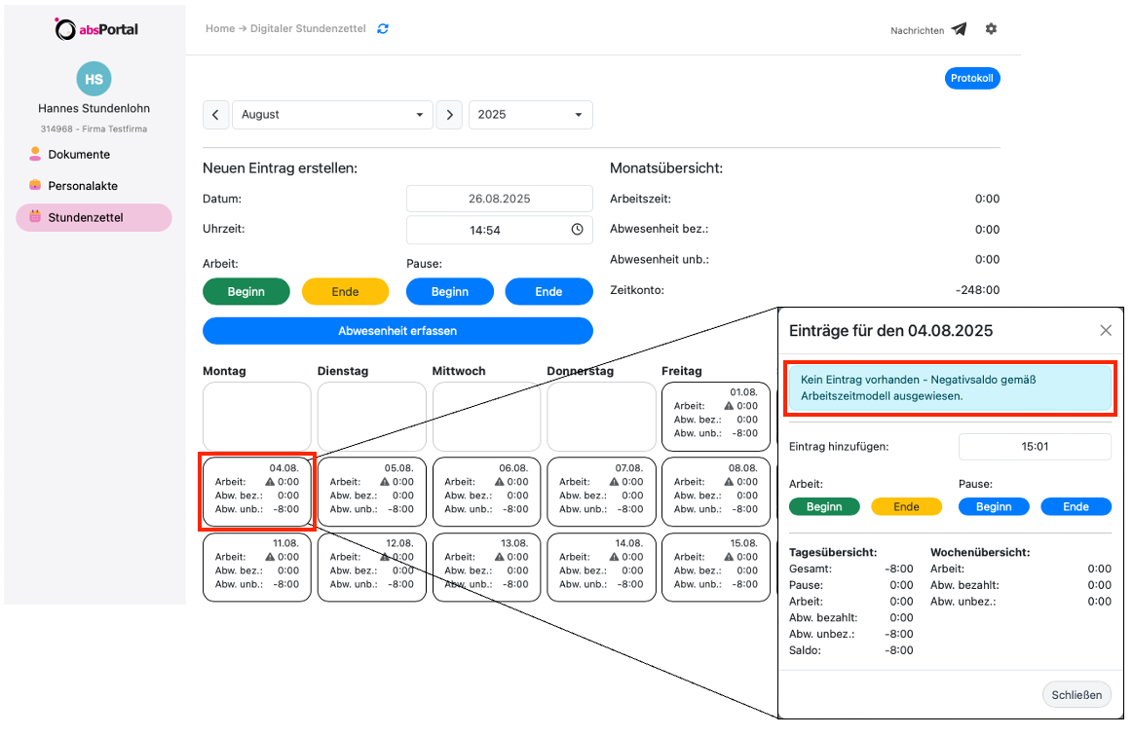
Task: Open the 05.08. day card
Action: (372, 492)
